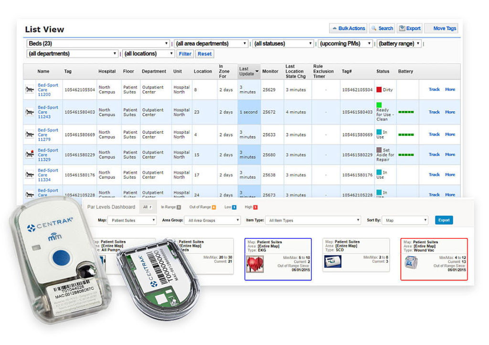Click the Export icon in the top toolbar

pos(402,28)
